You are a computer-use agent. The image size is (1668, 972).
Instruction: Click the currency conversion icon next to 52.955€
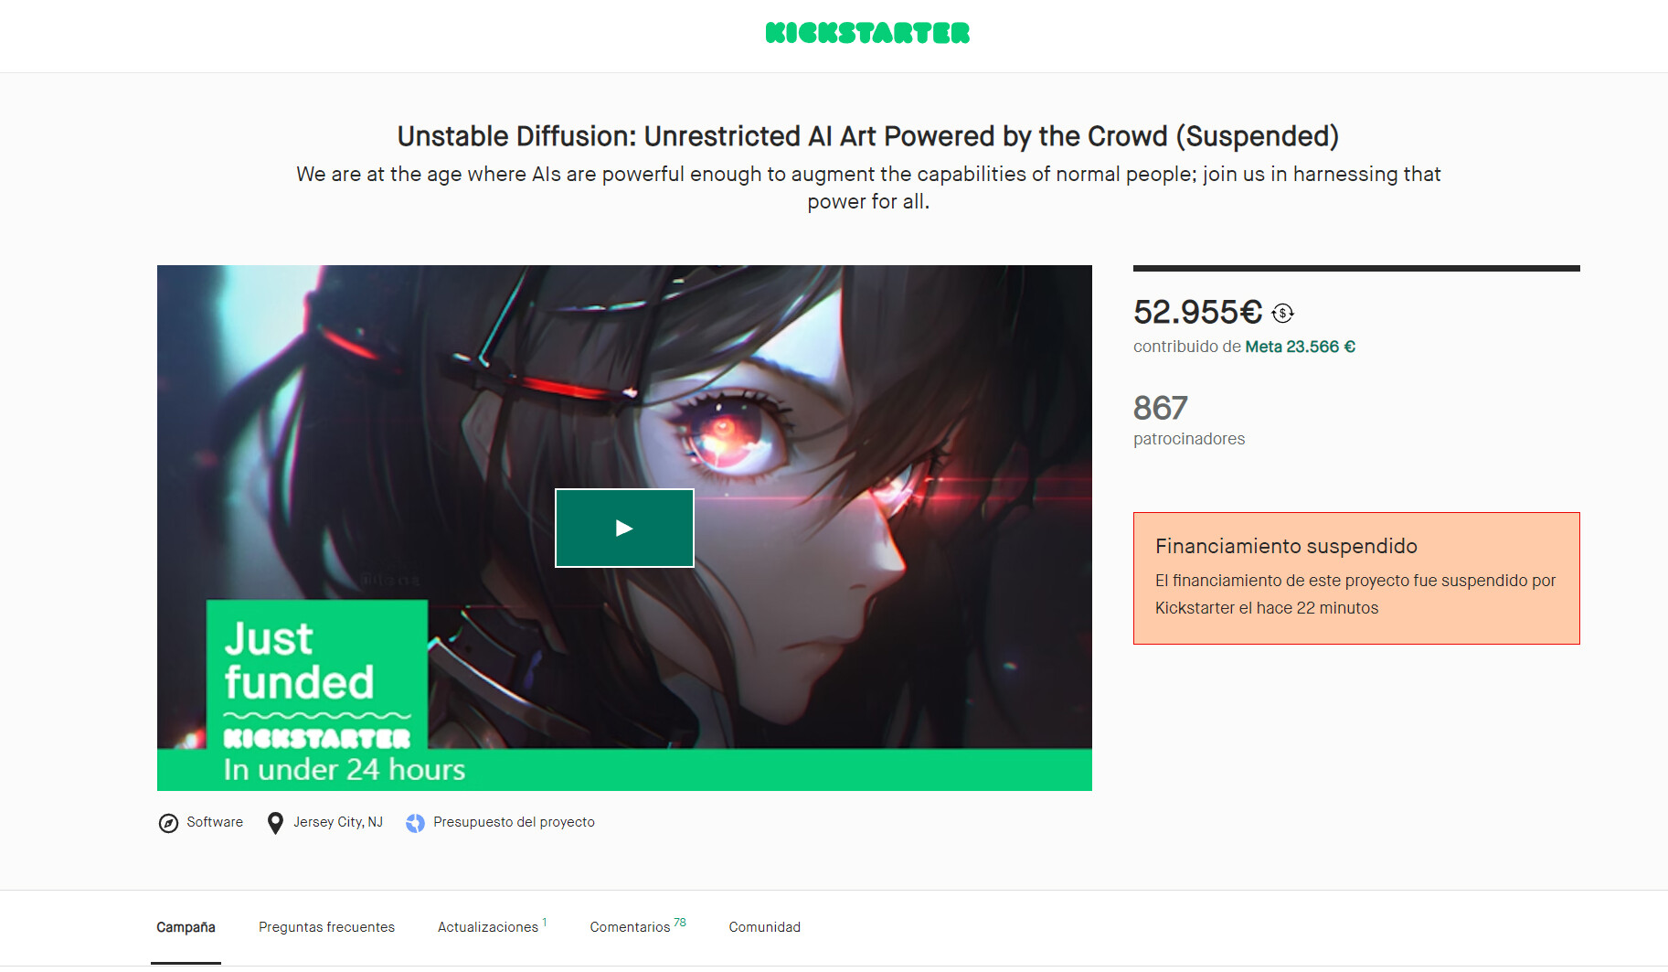coord(1282,314)
